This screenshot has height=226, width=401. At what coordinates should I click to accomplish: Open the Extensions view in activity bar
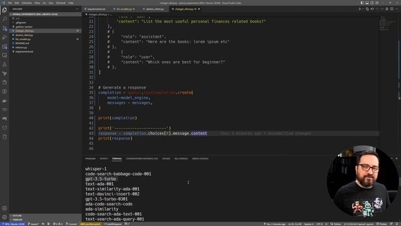[4, 46]
